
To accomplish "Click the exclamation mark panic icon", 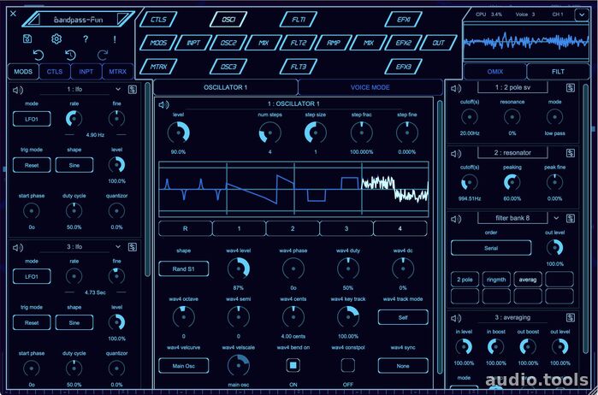I will coord(114,38).
